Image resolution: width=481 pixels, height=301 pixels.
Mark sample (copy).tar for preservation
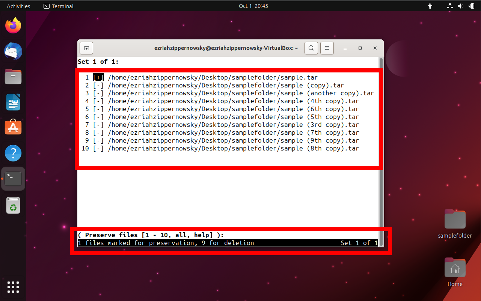[98, 85]
